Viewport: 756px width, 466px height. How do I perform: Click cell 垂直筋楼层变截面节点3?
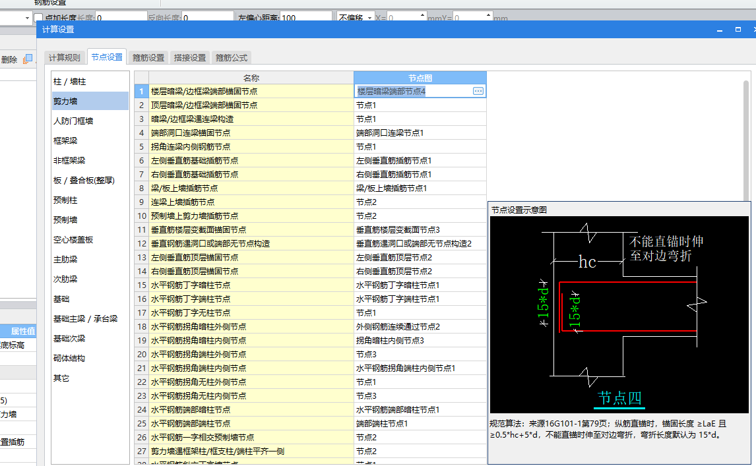pyautogui.click(x=420, y=230)
